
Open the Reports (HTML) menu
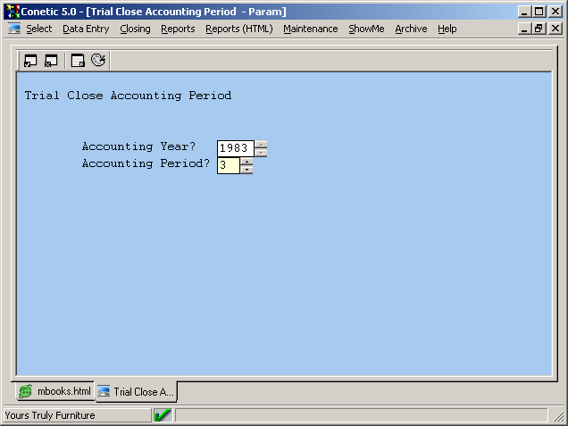238,29
